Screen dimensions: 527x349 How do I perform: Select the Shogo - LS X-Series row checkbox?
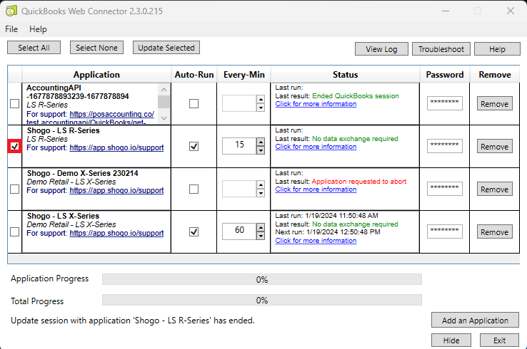[x=14, y=231]
